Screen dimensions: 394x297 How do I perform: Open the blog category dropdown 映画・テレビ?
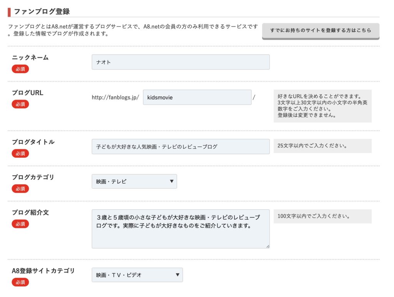pos(134,182)
